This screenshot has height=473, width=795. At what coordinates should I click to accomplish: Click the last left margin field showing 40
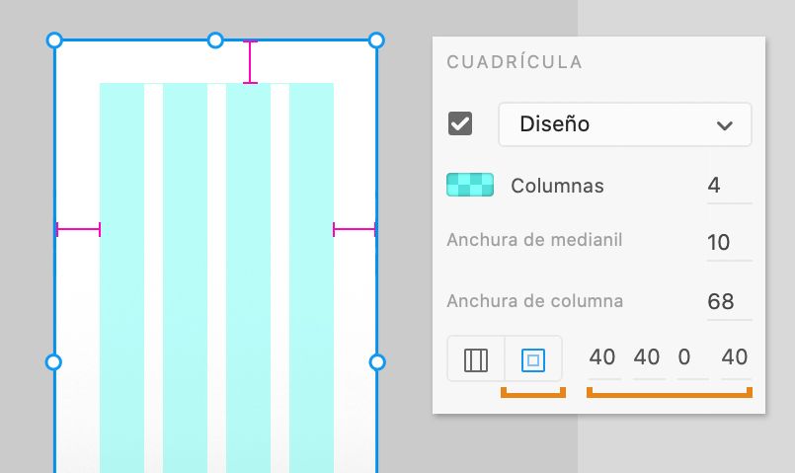[736, 358]
